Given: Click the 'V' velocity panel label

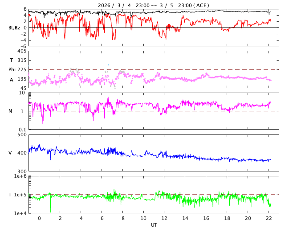Looking at the screenshot, I should point(10,153).
